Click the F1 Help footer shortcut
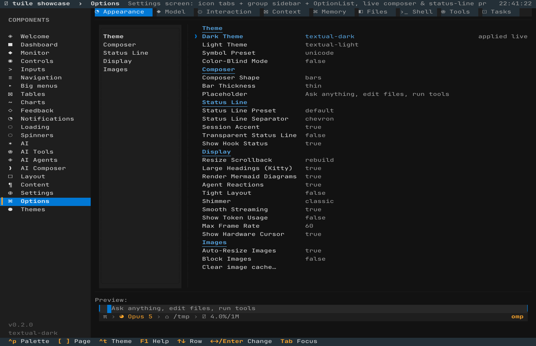 click(154, 341)
